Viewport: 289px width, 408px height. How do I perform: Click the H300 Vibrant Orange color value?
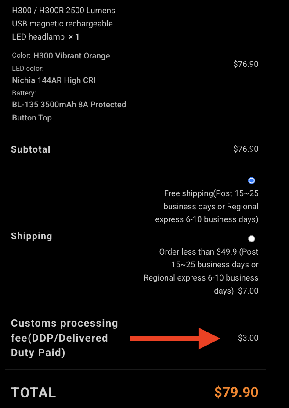click(72, 56)
